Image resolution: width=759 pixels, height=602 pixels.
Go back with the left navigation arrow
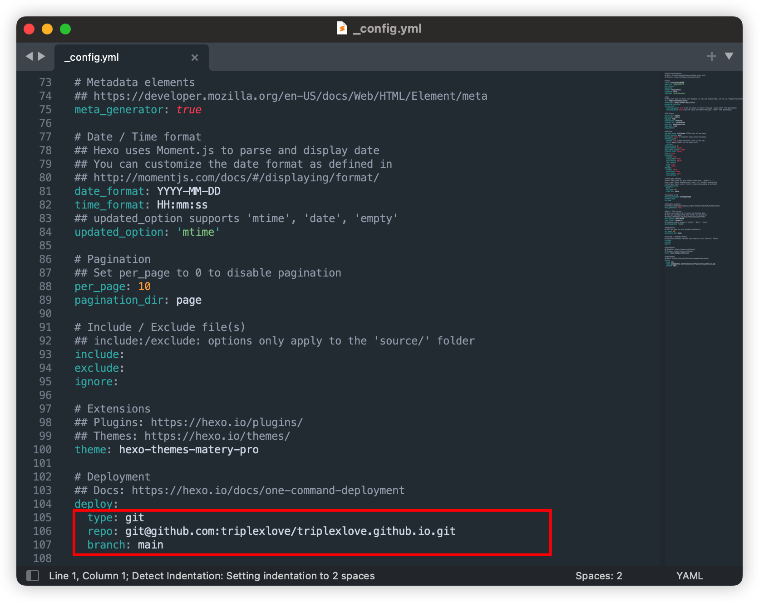[x=30, y=56]
